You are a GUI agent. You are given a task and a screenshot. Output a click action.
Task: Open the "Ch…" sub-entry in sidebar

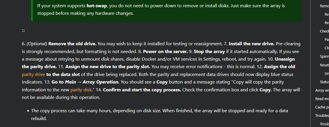tap(327, 48)
